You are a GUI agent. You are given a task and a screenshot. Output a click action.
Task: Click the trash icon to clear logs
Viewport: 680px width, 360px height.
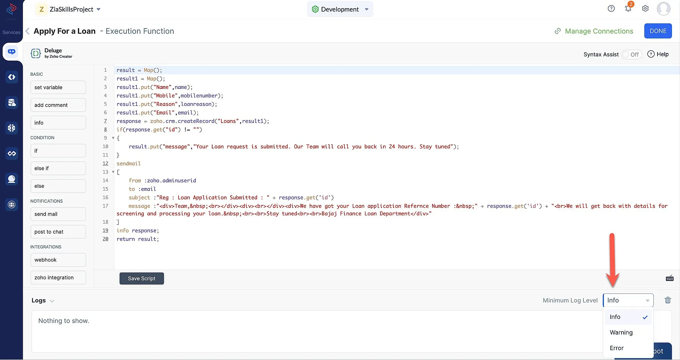[668, 300]
